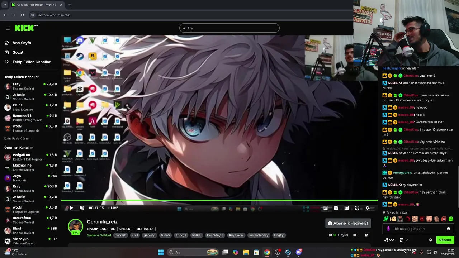Open recommended channel Maxmarine
459x258 pixels.
[30, 167]
